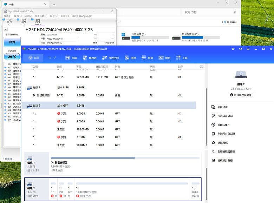Open the 本機磁碟 (C:) drive in File Explorer
The width and height of the screenshot is (274, 203).
(x=145, y=37)
